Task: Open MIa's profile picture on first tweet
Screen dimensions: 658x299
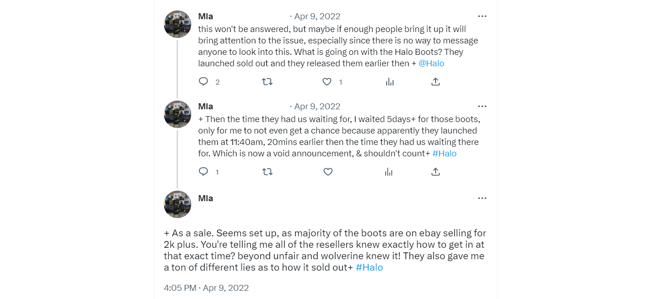Action: point(178,24)
